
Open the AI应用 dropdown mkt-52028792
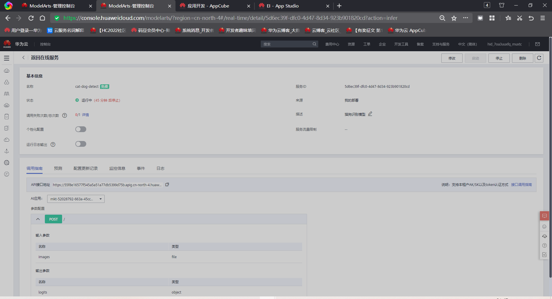pos(76,199)
